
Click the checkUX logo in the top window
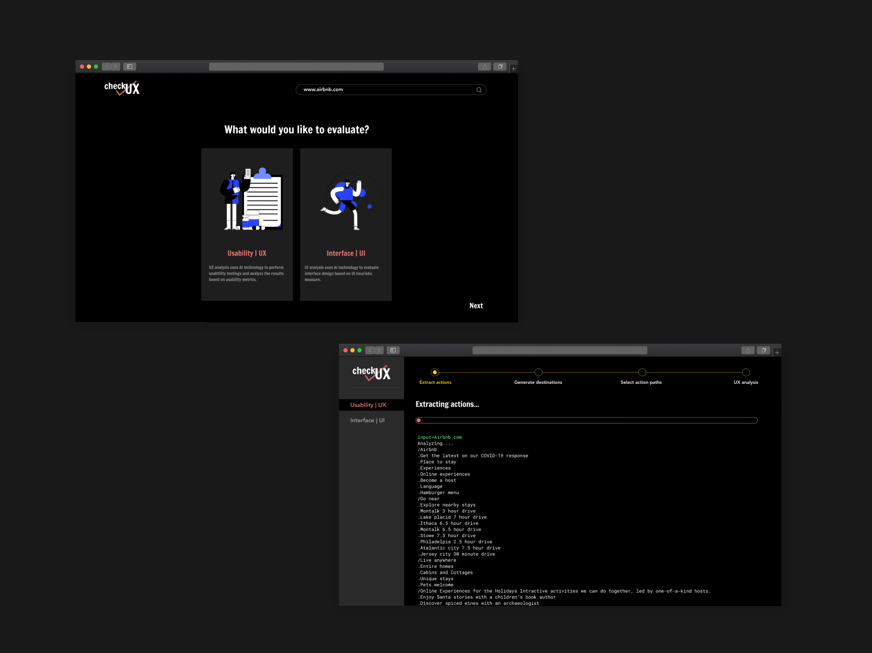point(122,88)
